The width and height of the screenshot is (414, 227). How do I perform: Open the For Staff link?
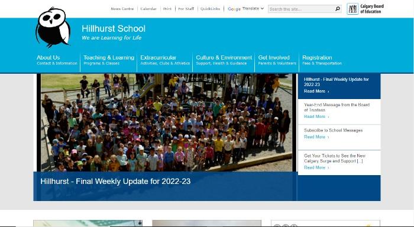(x=186, y=9)
